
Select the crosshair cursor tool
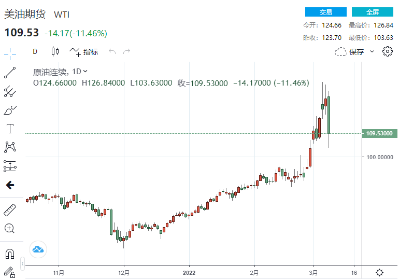10,53
